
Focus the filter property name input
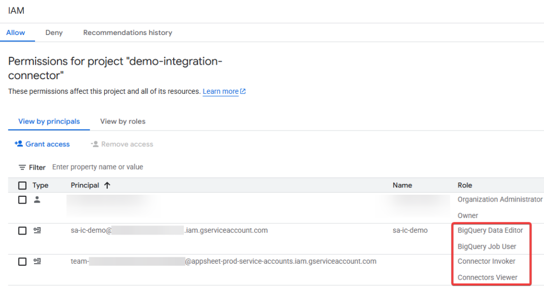coord(98,167)
